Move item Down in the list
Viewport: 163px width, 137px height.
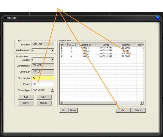(73, 110)
